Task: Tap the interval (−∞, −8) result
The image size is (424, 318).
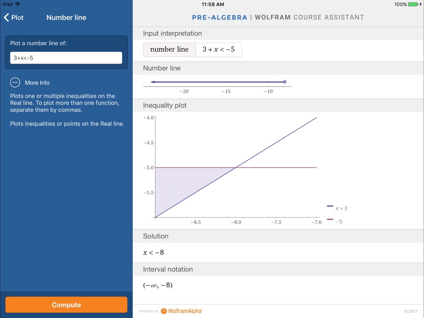Action: (158, 285)
